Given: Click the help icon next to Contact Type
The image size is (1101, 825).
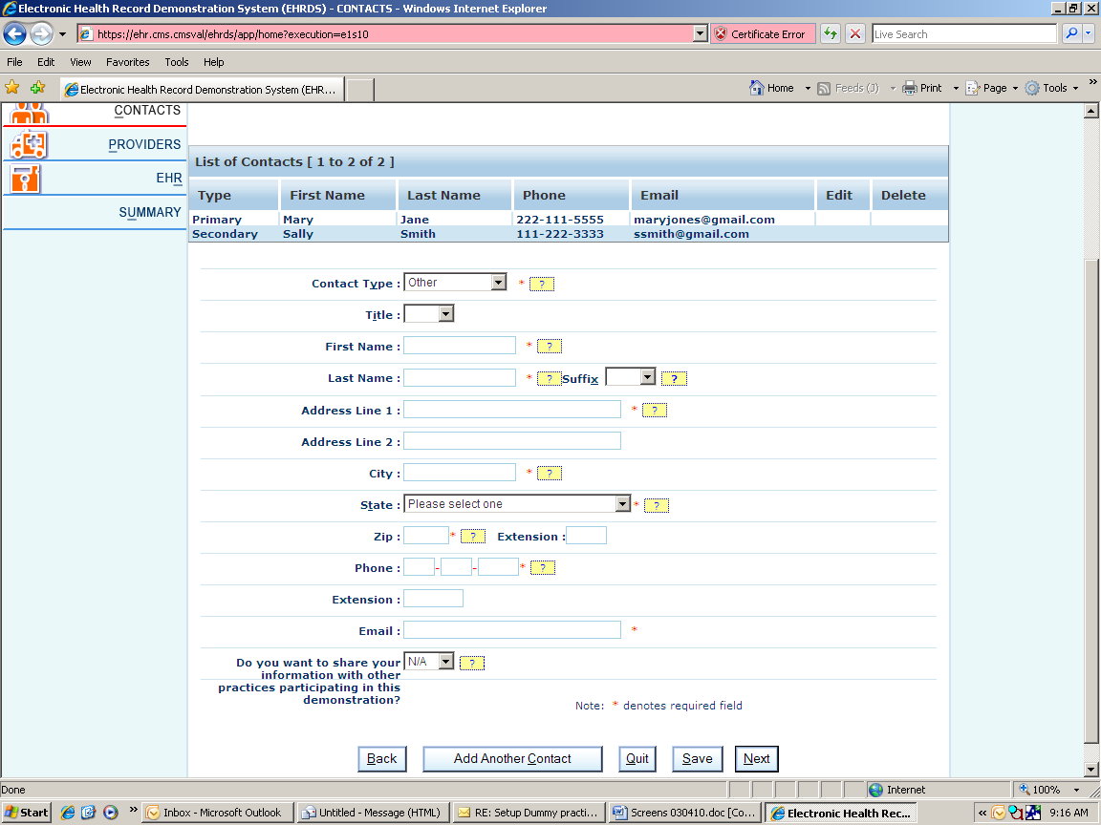Looking at the screenshot, I should tap(541, 285).
